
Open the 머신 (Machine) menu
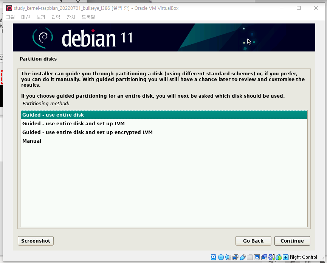click(25, 17)
